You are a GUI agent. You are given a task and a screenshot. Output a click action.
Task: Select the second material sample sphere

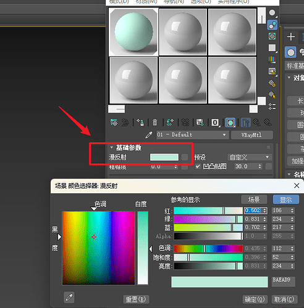183,32
